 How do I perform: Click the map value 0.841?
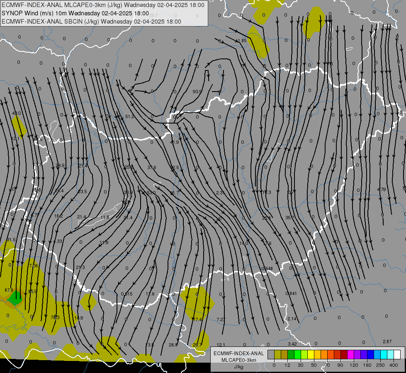coord(291,293)
